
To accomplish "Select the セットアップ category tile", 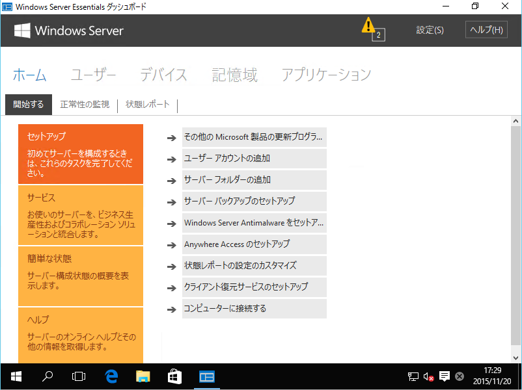I will point(81,154).
